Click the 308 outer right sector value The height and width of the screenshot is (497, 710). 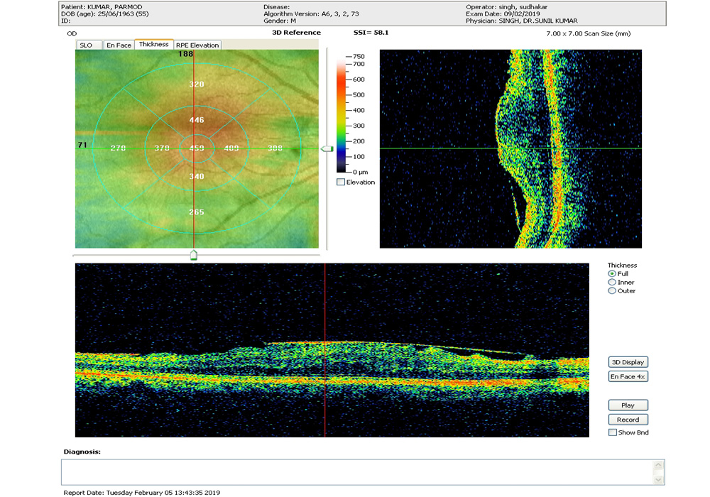point(275,148)
